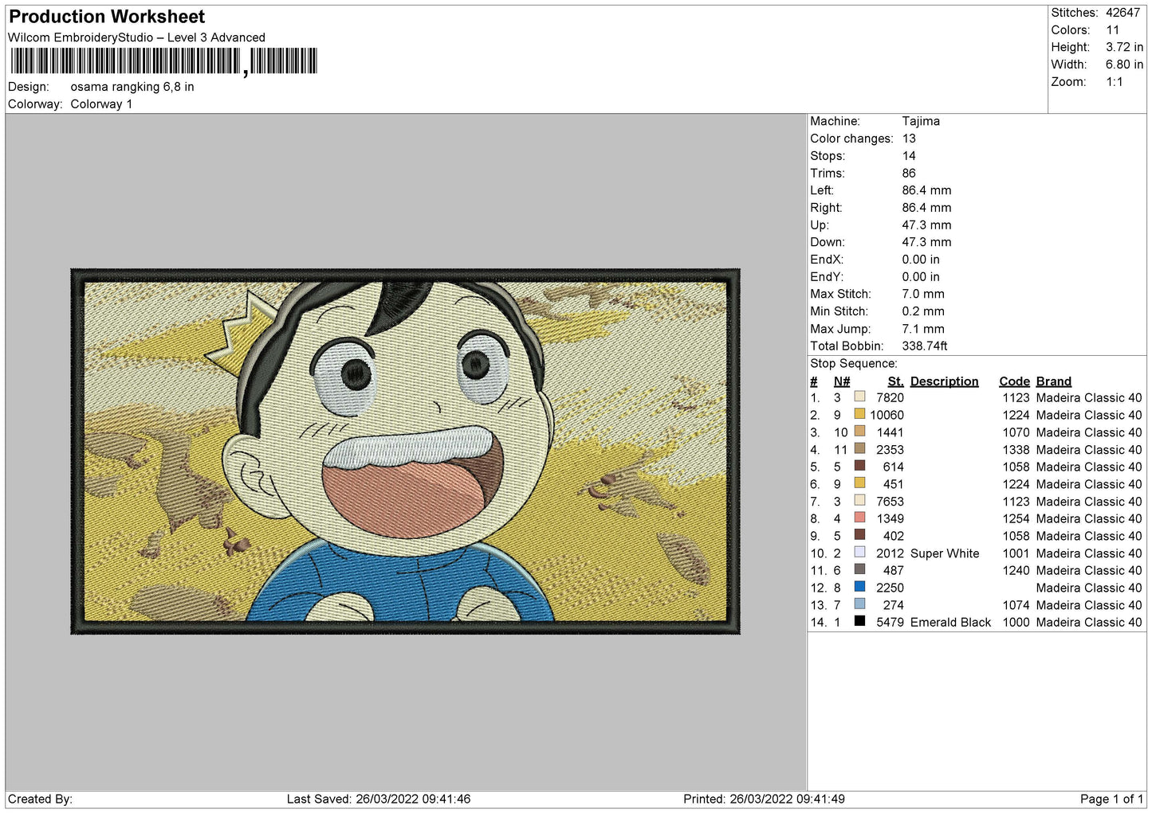Click the 'Description' column header
The height and width of the screenshot is (813, 1152).
point(945,381)
